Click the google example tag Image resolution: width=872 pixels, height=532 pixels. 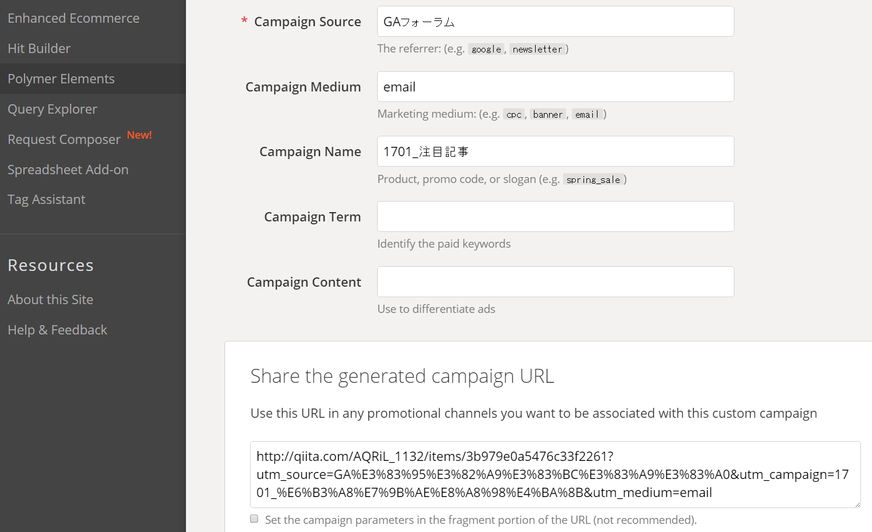point(486,49)
